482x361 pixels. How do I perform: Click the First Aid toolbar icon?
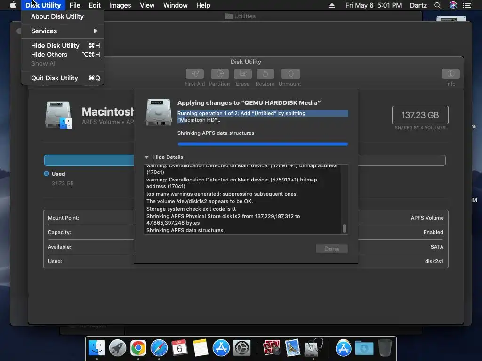pos(194,74)
